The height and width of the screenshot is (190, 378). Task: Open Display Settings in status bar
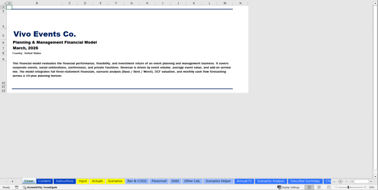288,187
